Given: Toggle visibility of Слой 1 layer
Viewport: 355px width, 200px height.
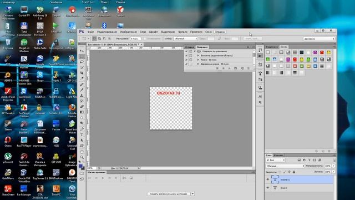Looking at the screenshot, I should pos(267,188).
